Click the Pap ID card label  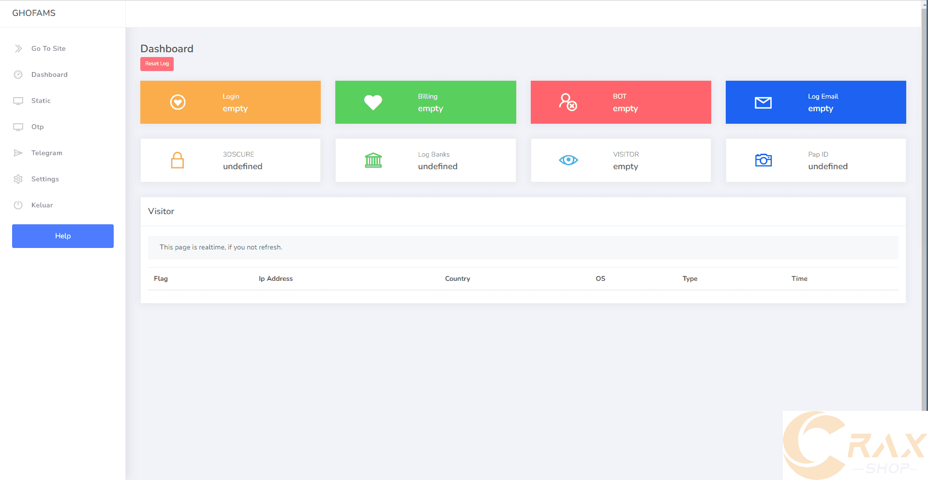[818, 154]
